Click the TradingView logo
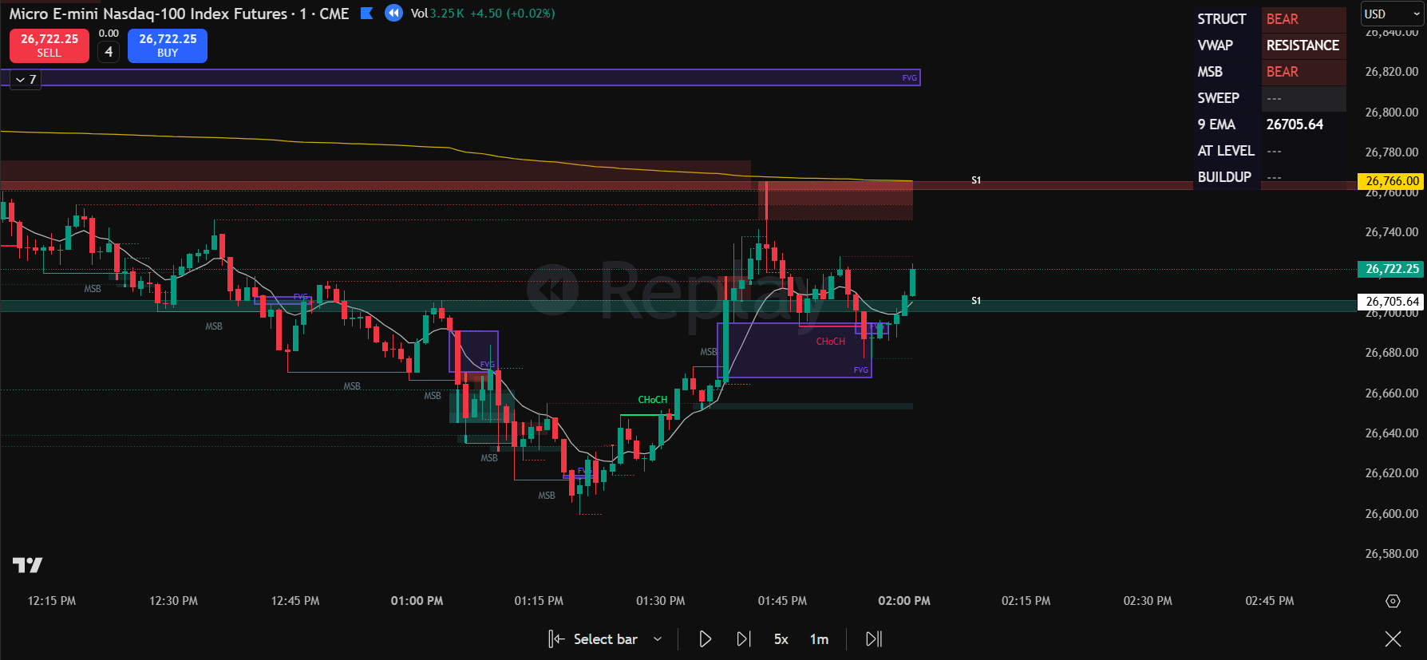 28,566
